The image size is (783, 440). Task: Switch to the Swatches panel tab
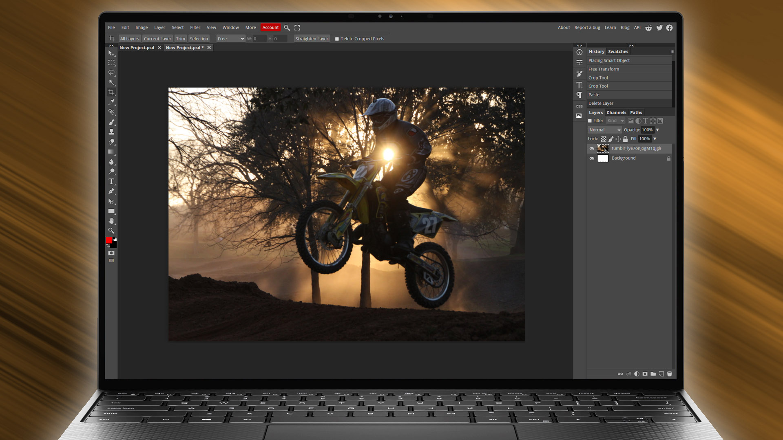click(x=618, y=51)
